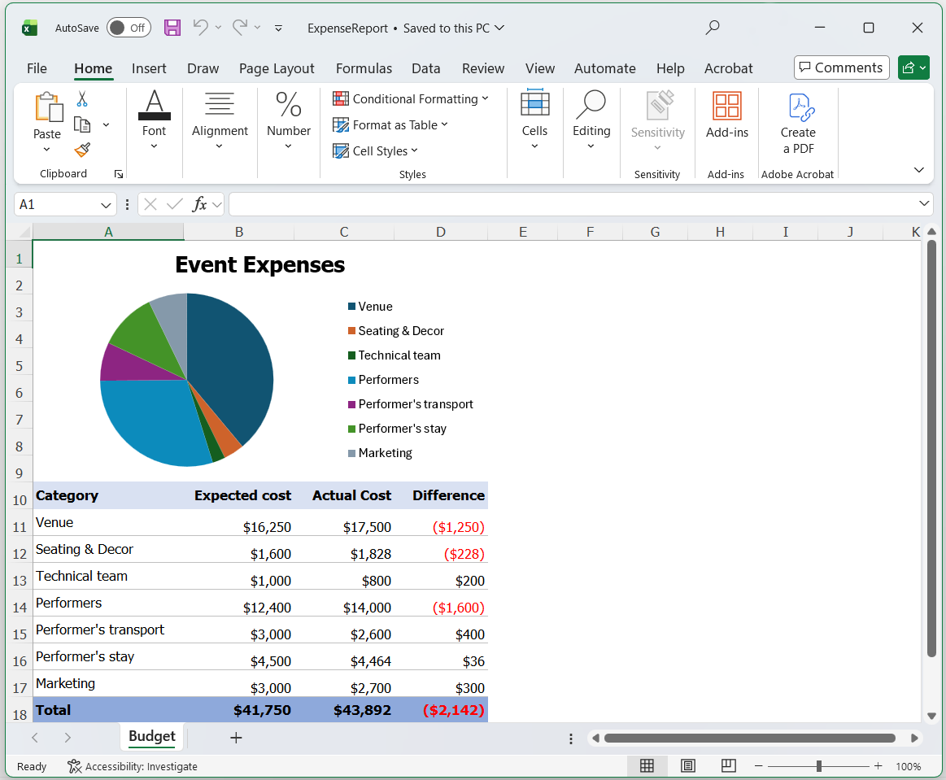
Task: Collapse the ribbon with display options chevron
Action: point(919,169)
